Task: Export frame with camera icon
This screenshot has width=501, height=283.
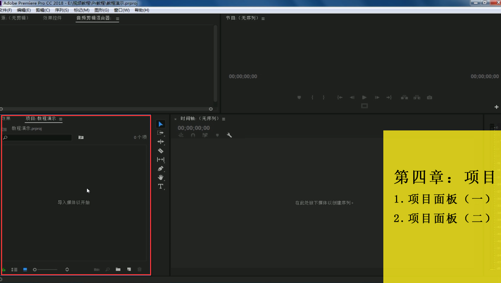Action: coord(429,97)
